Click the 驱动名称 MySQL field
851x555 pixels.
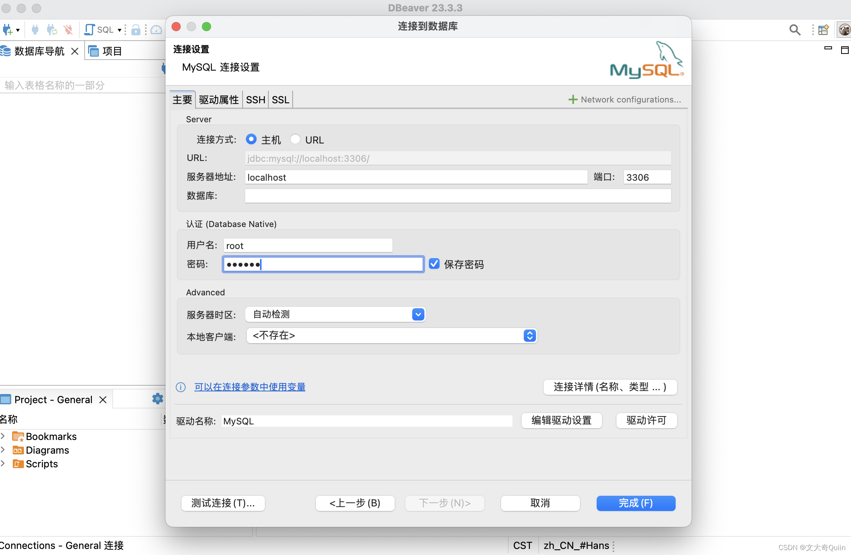[x=367, y=421]
